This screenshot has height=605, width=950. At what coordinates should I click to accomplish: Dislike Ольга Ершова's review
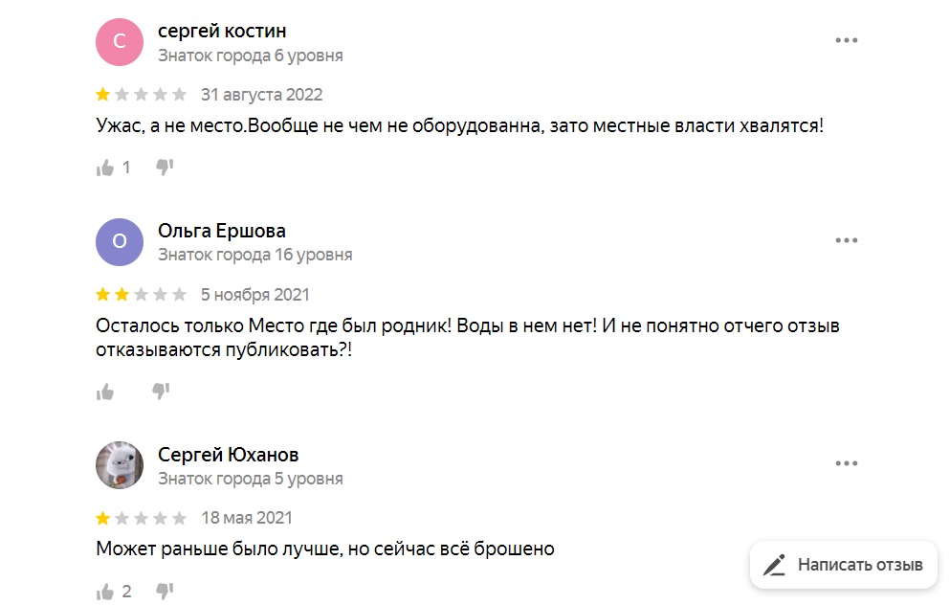162,391
